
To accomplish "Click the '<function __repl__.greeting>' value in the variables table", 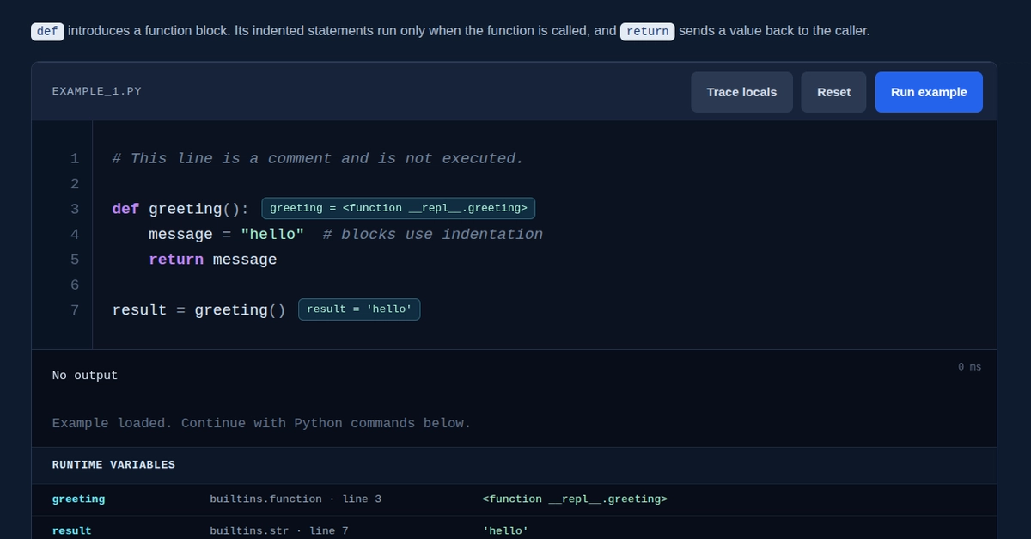I will pos(575,499).
